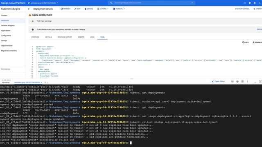This screenshot has width=262, height=147.
Task: Open the Cloud Shell more options menu
Action: [247, 82]
